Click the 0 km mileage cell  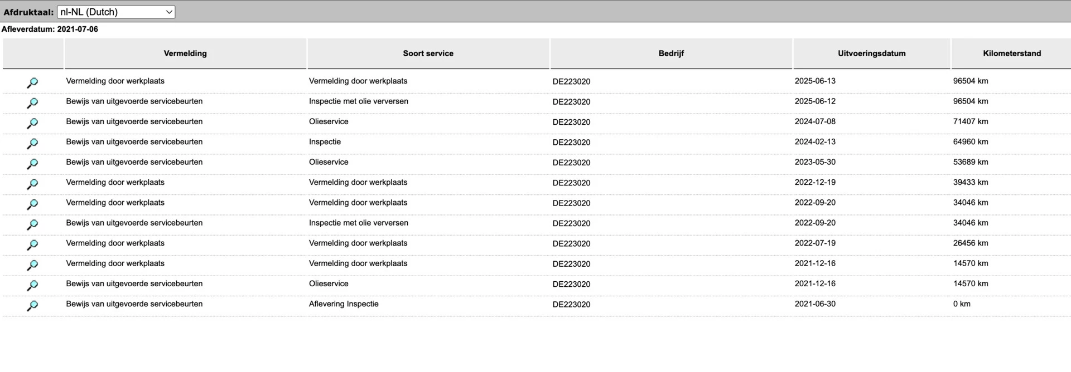point(962,304)
